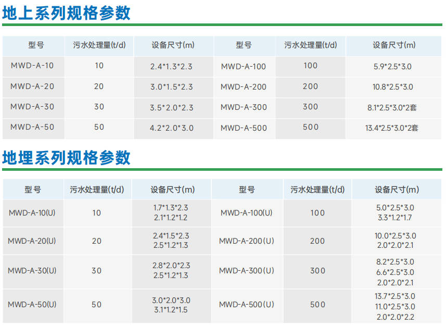446x327 pixels.
Task: Click the MWD-A-30 model cell
Action: pos(32,107)
